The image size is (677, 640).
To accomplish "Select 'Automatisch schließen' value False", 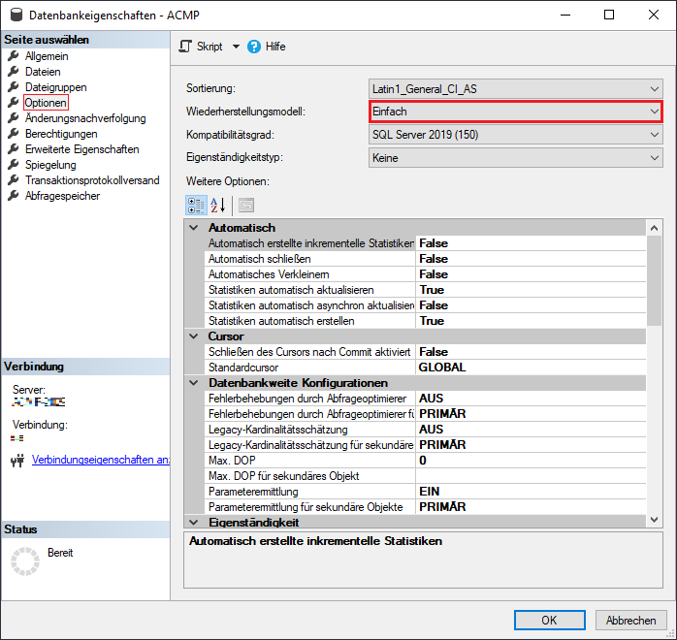I will pos(531,259).
